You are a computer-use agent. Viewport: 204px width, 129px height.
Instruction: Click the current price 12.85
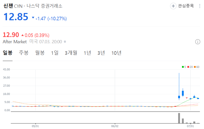[x=16, y=17]
